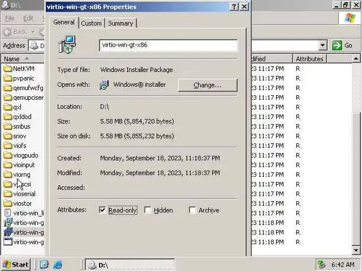
Task: Click the system tray network icon
Action: pos(321,265)
